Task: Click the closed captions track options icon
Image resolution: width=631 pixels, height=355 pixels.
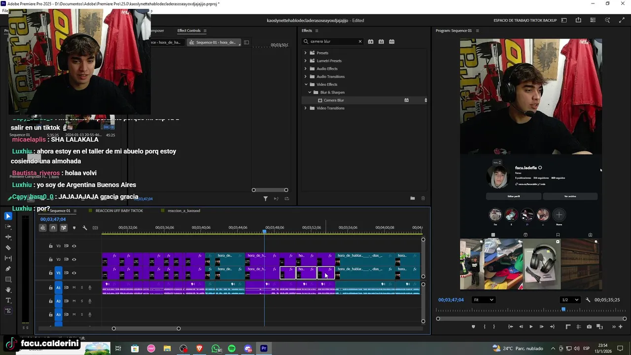Action: 96,228
